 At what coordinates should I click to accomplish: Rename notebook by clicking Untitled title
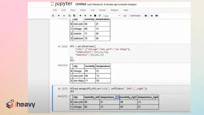(x=81, y=4)
